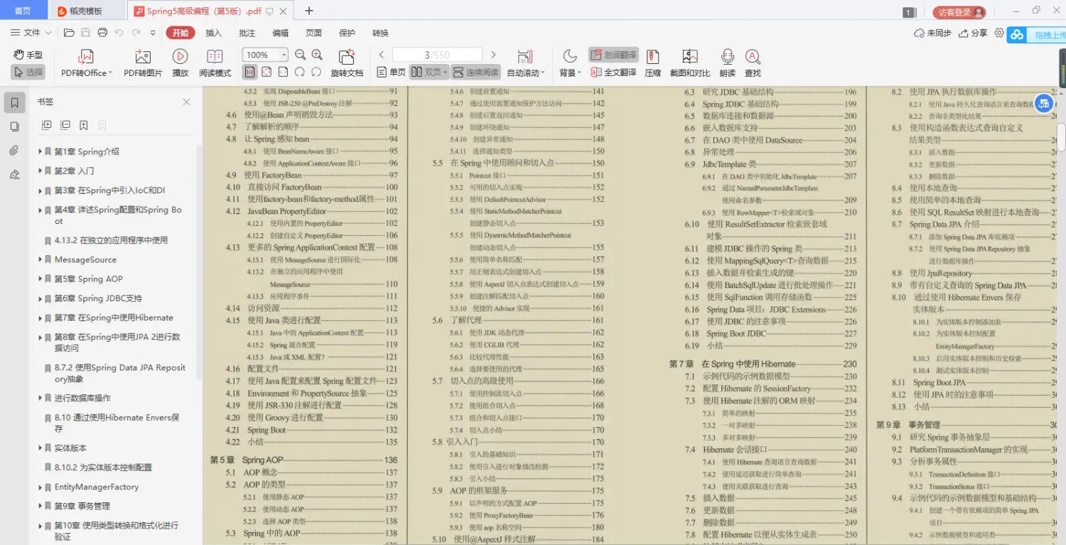Go to the previous page arrow

click(382, 55)
